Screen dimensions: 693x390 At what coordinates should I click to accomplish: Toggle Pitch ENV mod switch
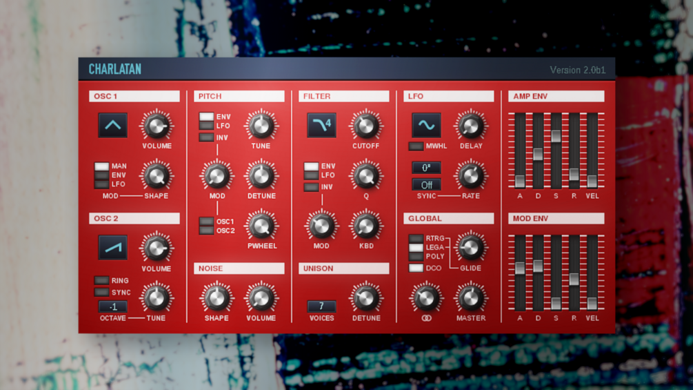click(x=206, y=117)
